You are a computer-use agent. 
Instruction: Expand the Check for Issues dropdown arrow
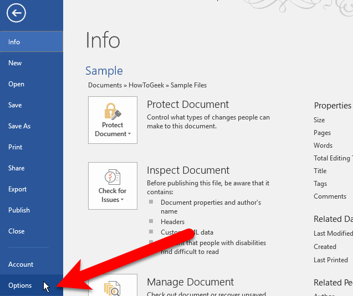(122, 200)
